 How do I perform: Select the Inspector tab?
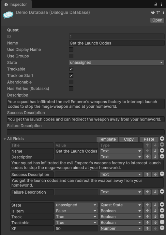tap(16, 5)
